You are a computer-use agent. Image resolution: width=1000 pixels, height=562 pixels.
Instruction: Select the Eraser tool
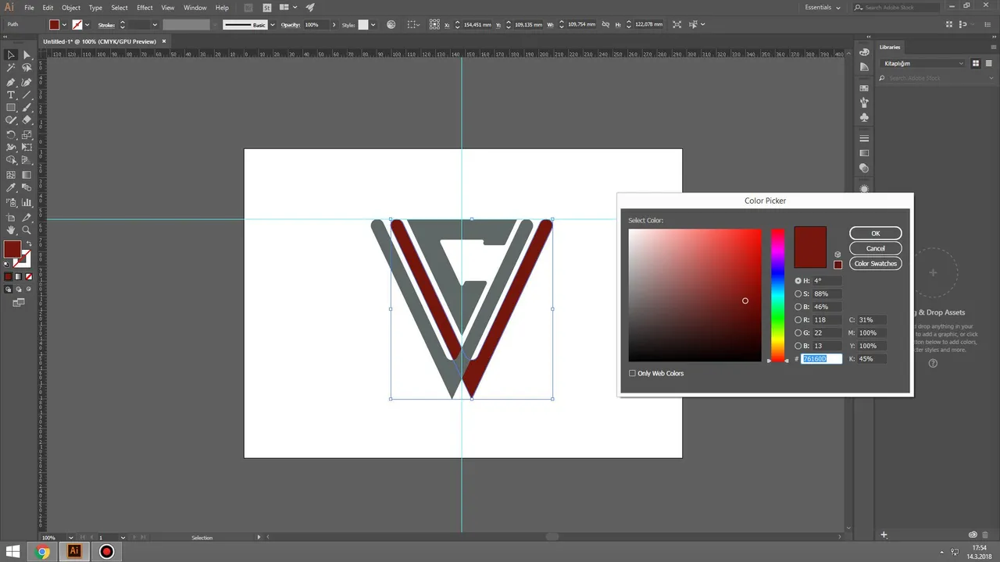(27, 121)
